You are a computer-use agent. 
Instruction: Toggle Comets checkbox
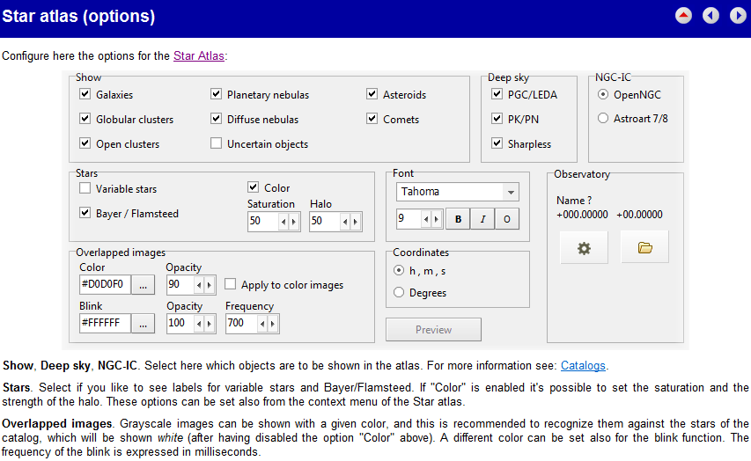pos(372,118)
